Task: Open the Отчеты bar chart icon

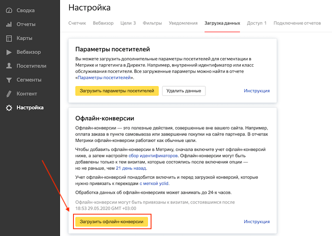Action: (9, 24)
